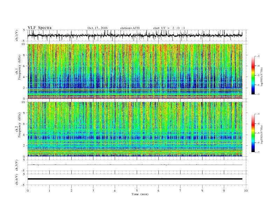Click the "8" kHz tick on ch.2 frequency axis
Image resolution: width=277 pixels, height=214 pixels.
pyautogui.click(x=24, y=113)
